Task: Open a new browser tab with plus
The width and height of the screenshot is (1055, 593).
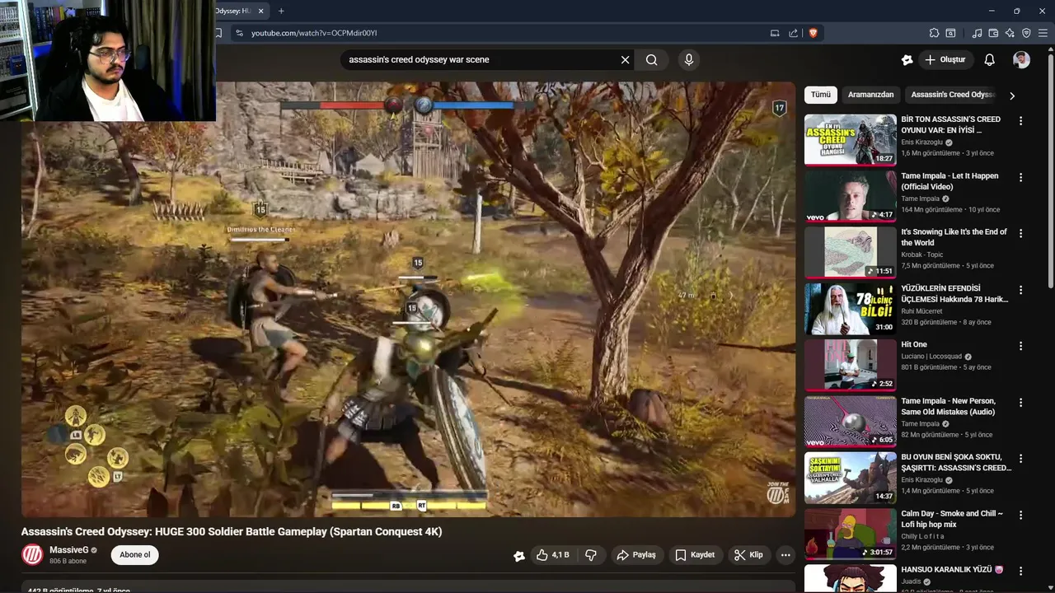Action: point(281,11)
